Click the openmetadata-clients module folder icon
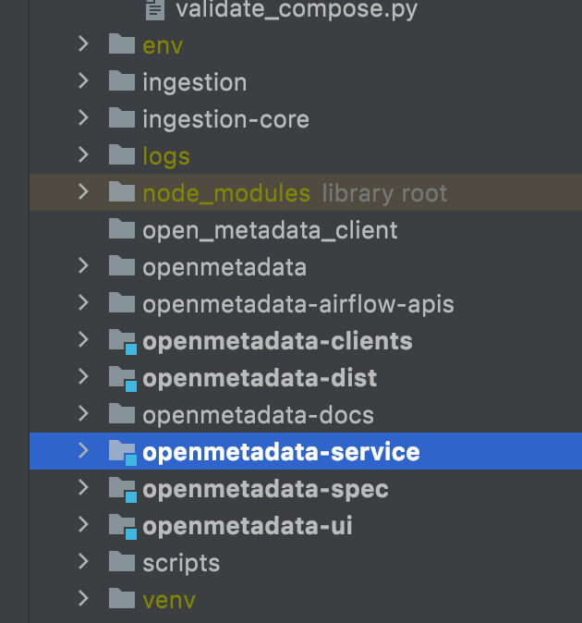This screenshot has width=582, height=623. tap(122, 341)
